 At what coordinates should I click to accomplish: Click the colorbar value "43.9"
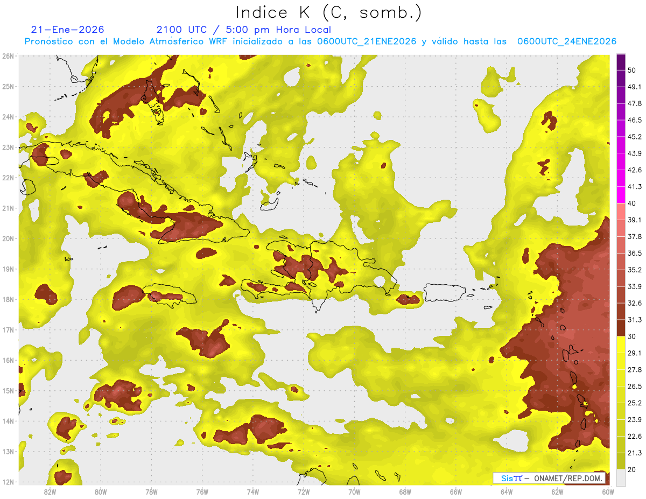[x=634, y=153]
